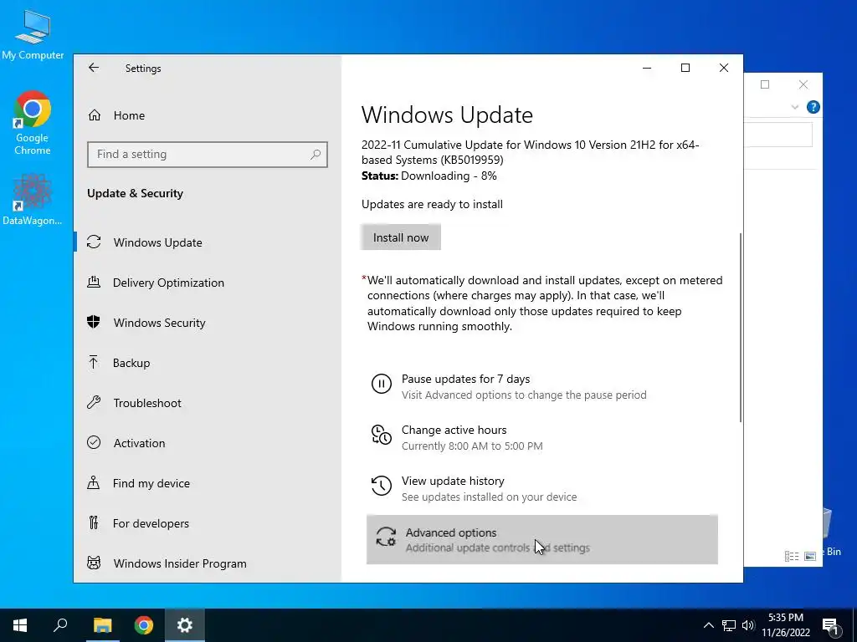The image size is (857, 642).
Task: Open Windows Insider Program page
Action: tap(208, 563)
